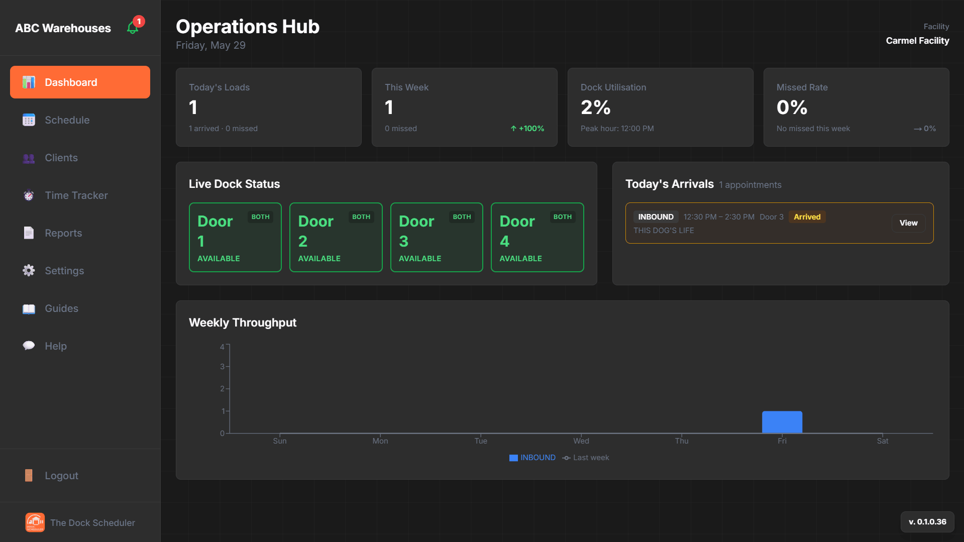Open the Time Tracker page
Screen dimensions: 964x542
coord(80,195)
